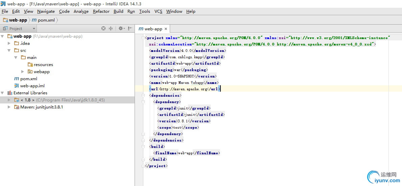Click the web-app.iml module file icon
This screenshot has height=186, width=402.
coord(17,86)
